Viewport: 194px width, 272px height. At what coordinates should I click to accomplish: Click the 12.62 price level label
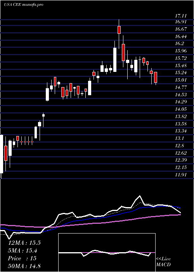181,153
